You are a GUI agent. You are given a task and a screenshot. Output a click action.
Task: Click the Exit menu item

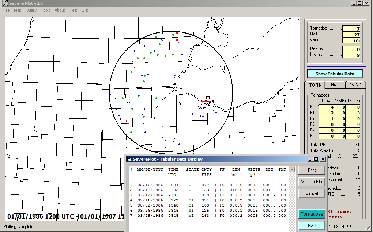[x=85, y=10]
